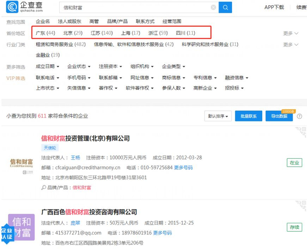Open legal representative 王杨 link
Image resolution: width=307 pixels, height=252 pixels.
[75, 157]
